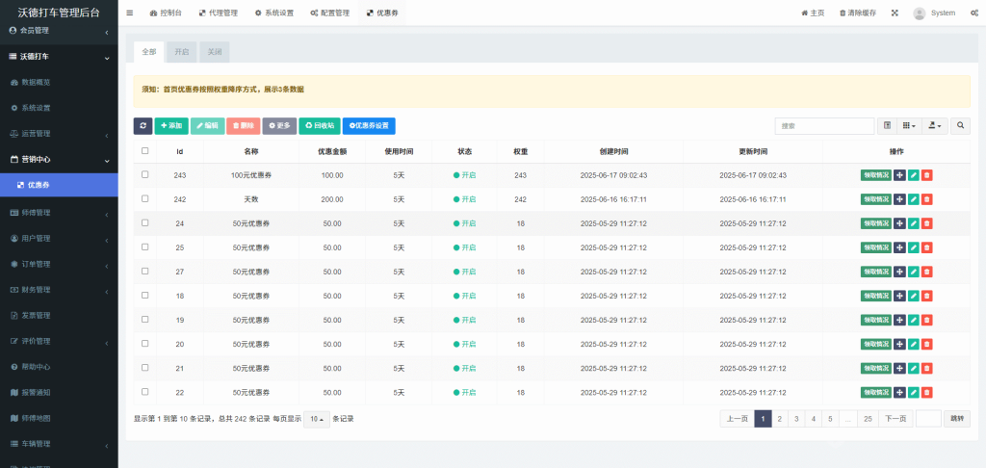Toggle the card view icon in the table toolbar
Image resolution: width=986 pixels, height=468 pixels.
pyautogui.click(x=887, y=126)
